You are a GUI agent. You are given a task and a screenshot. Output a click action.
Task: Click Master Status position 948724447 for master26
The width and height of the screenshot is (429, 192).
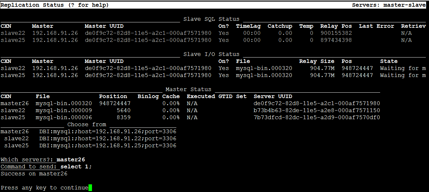[115, 104]
